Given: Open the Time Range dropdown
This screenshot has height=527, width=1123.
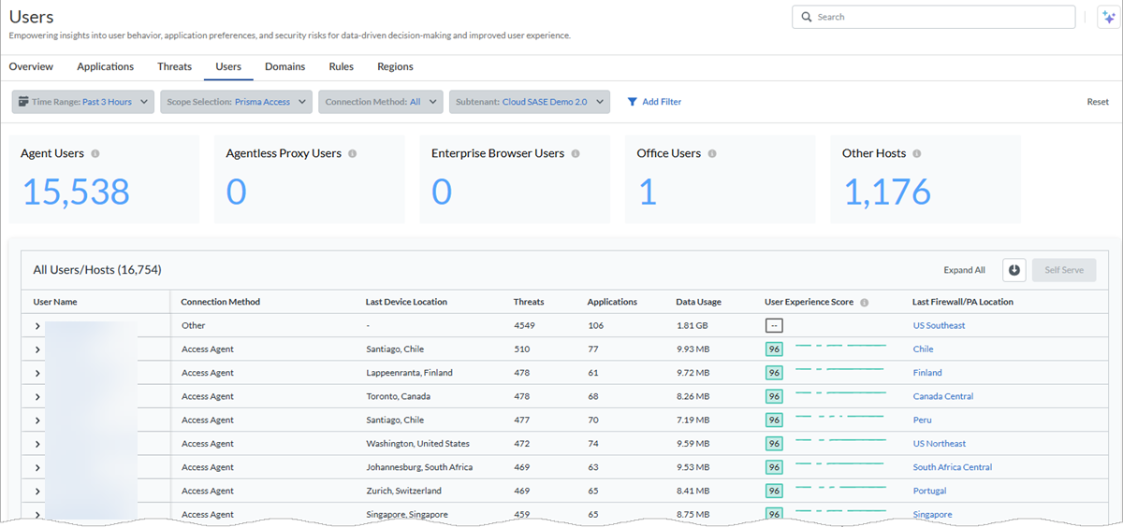Looking at the screenshot, I should click(81, 102).
